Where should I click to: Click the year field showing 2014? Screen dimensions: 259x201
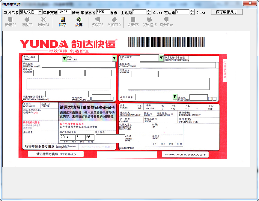tap(67, 137)
